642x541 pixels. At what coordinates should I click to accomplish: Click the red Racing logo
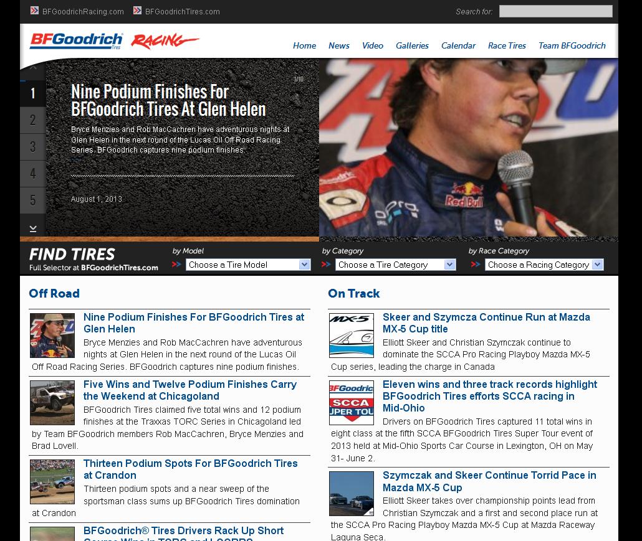click(165, 42)
